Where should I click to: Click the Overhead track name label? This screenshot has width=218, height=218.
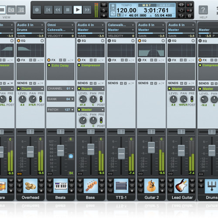point(31,198)
